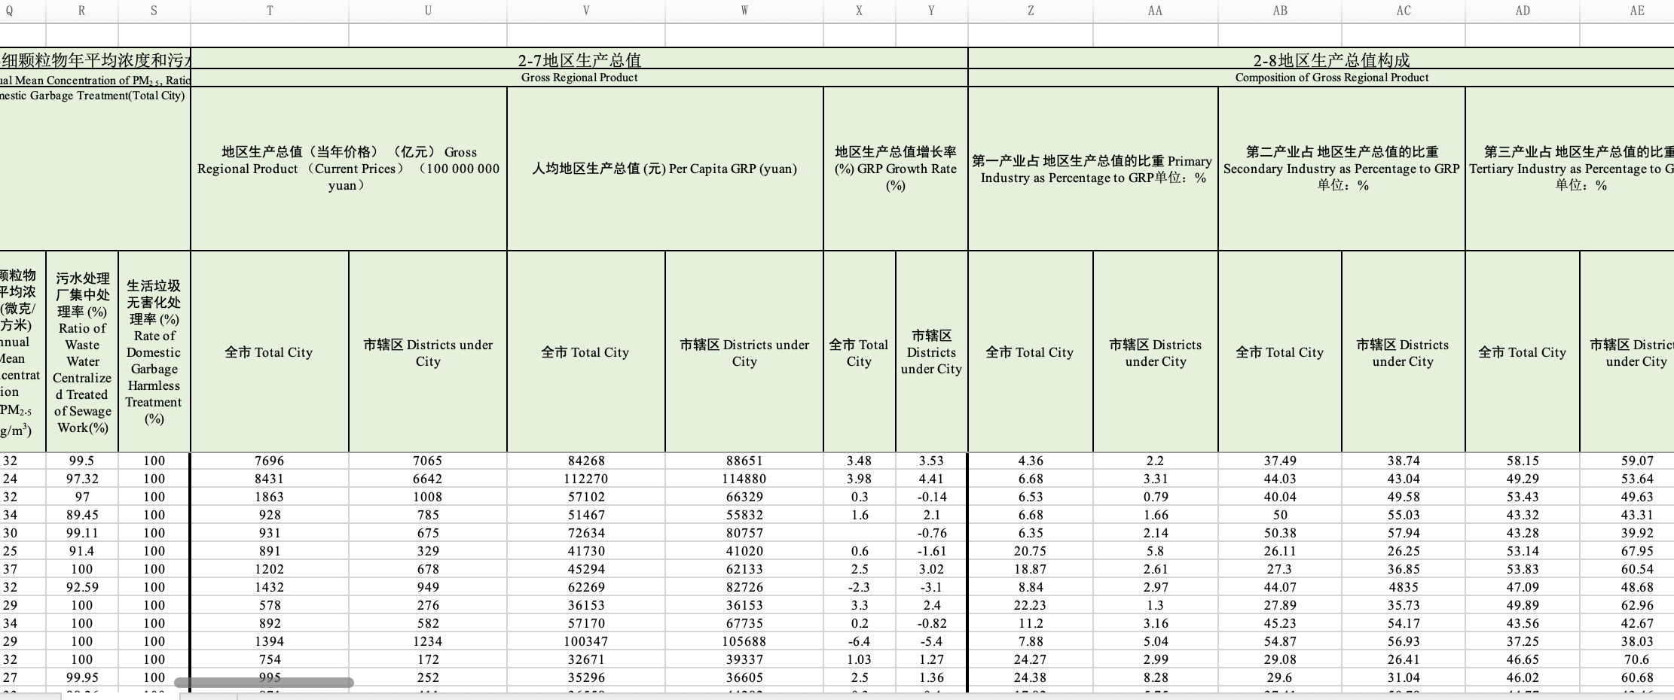Click the cell showing 105688
1674x700 pixels.
(x=744, y=641)
